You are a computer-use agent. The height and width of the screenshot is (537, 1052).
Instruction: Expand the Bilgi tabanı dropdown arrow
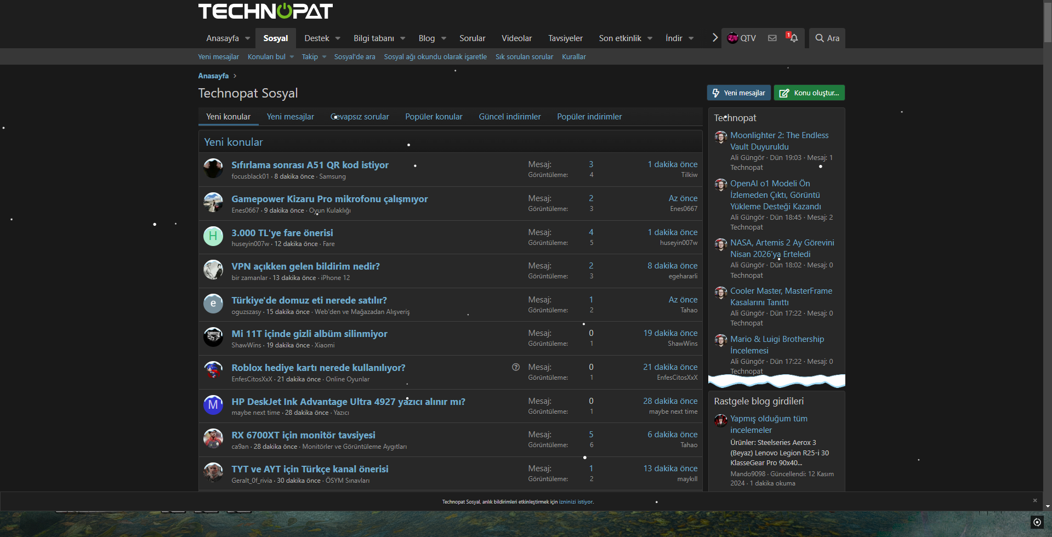click(x=402, y=38)
